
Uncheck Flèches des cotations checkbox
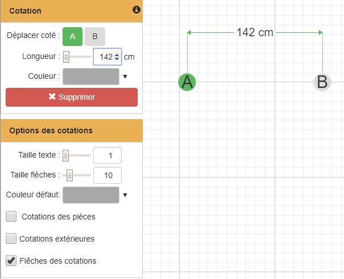pyautogui.click(x=11, y=261)
